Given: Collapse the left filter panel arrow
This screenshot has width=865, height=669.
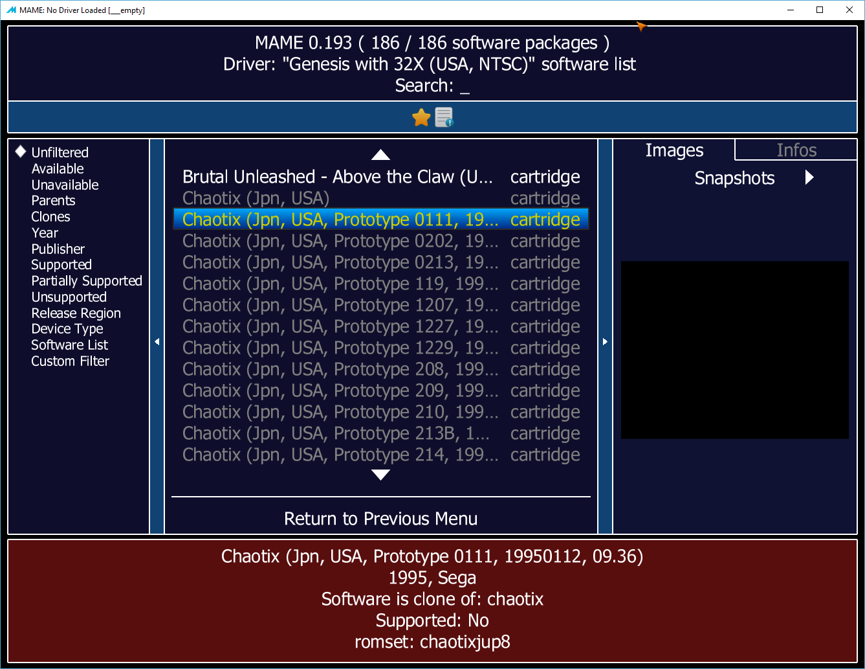Looking at the screenshot, I should [x=157, y=341].
